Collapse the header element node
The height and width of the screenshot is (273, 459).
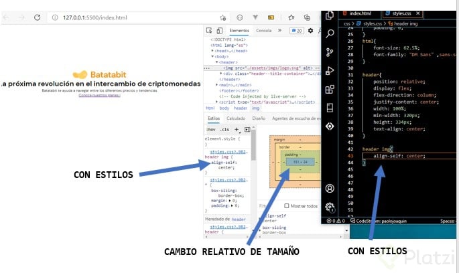click(217, 62)
